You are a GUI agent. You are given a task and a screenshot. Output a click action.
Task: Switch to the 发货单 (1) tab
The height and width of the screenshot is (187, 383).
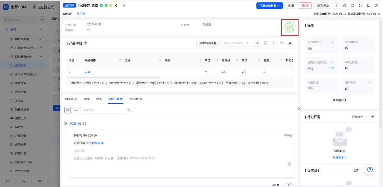[x=136, y=99]
